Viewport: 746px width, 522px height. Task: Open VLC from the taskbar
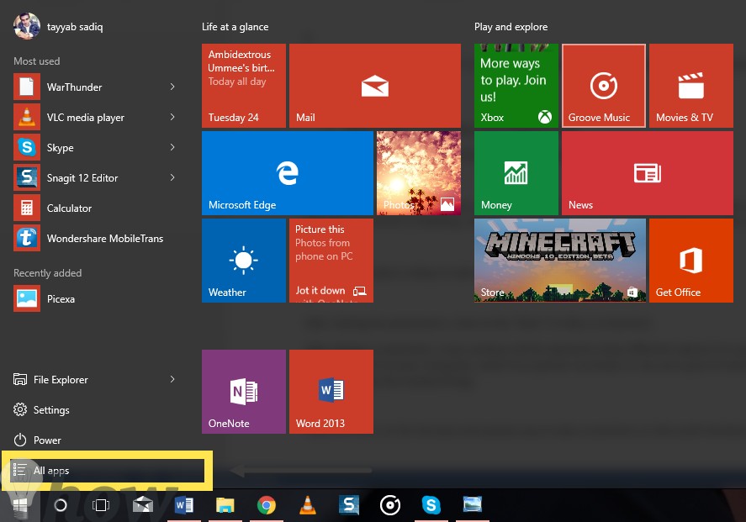coord(307,505)
